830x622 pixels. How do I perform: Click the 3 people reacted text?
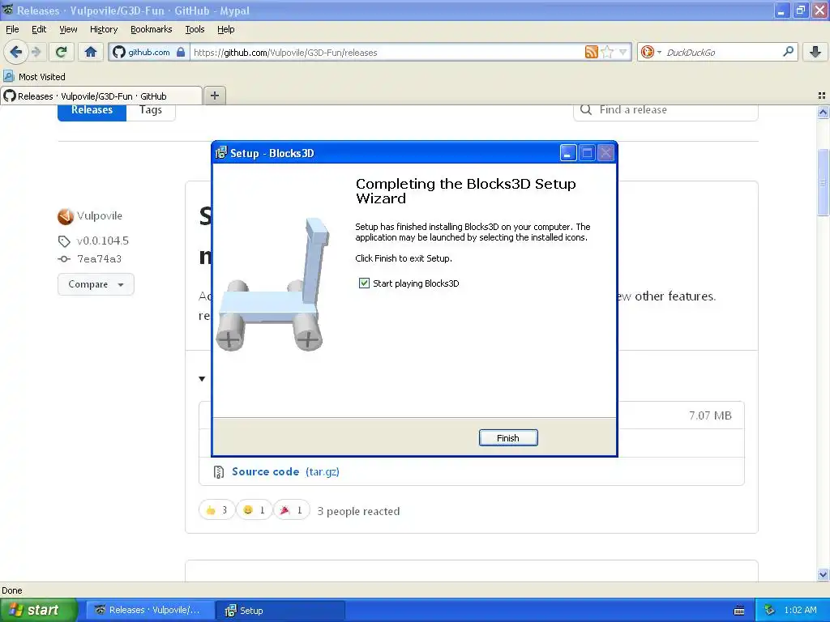(358, 511)
